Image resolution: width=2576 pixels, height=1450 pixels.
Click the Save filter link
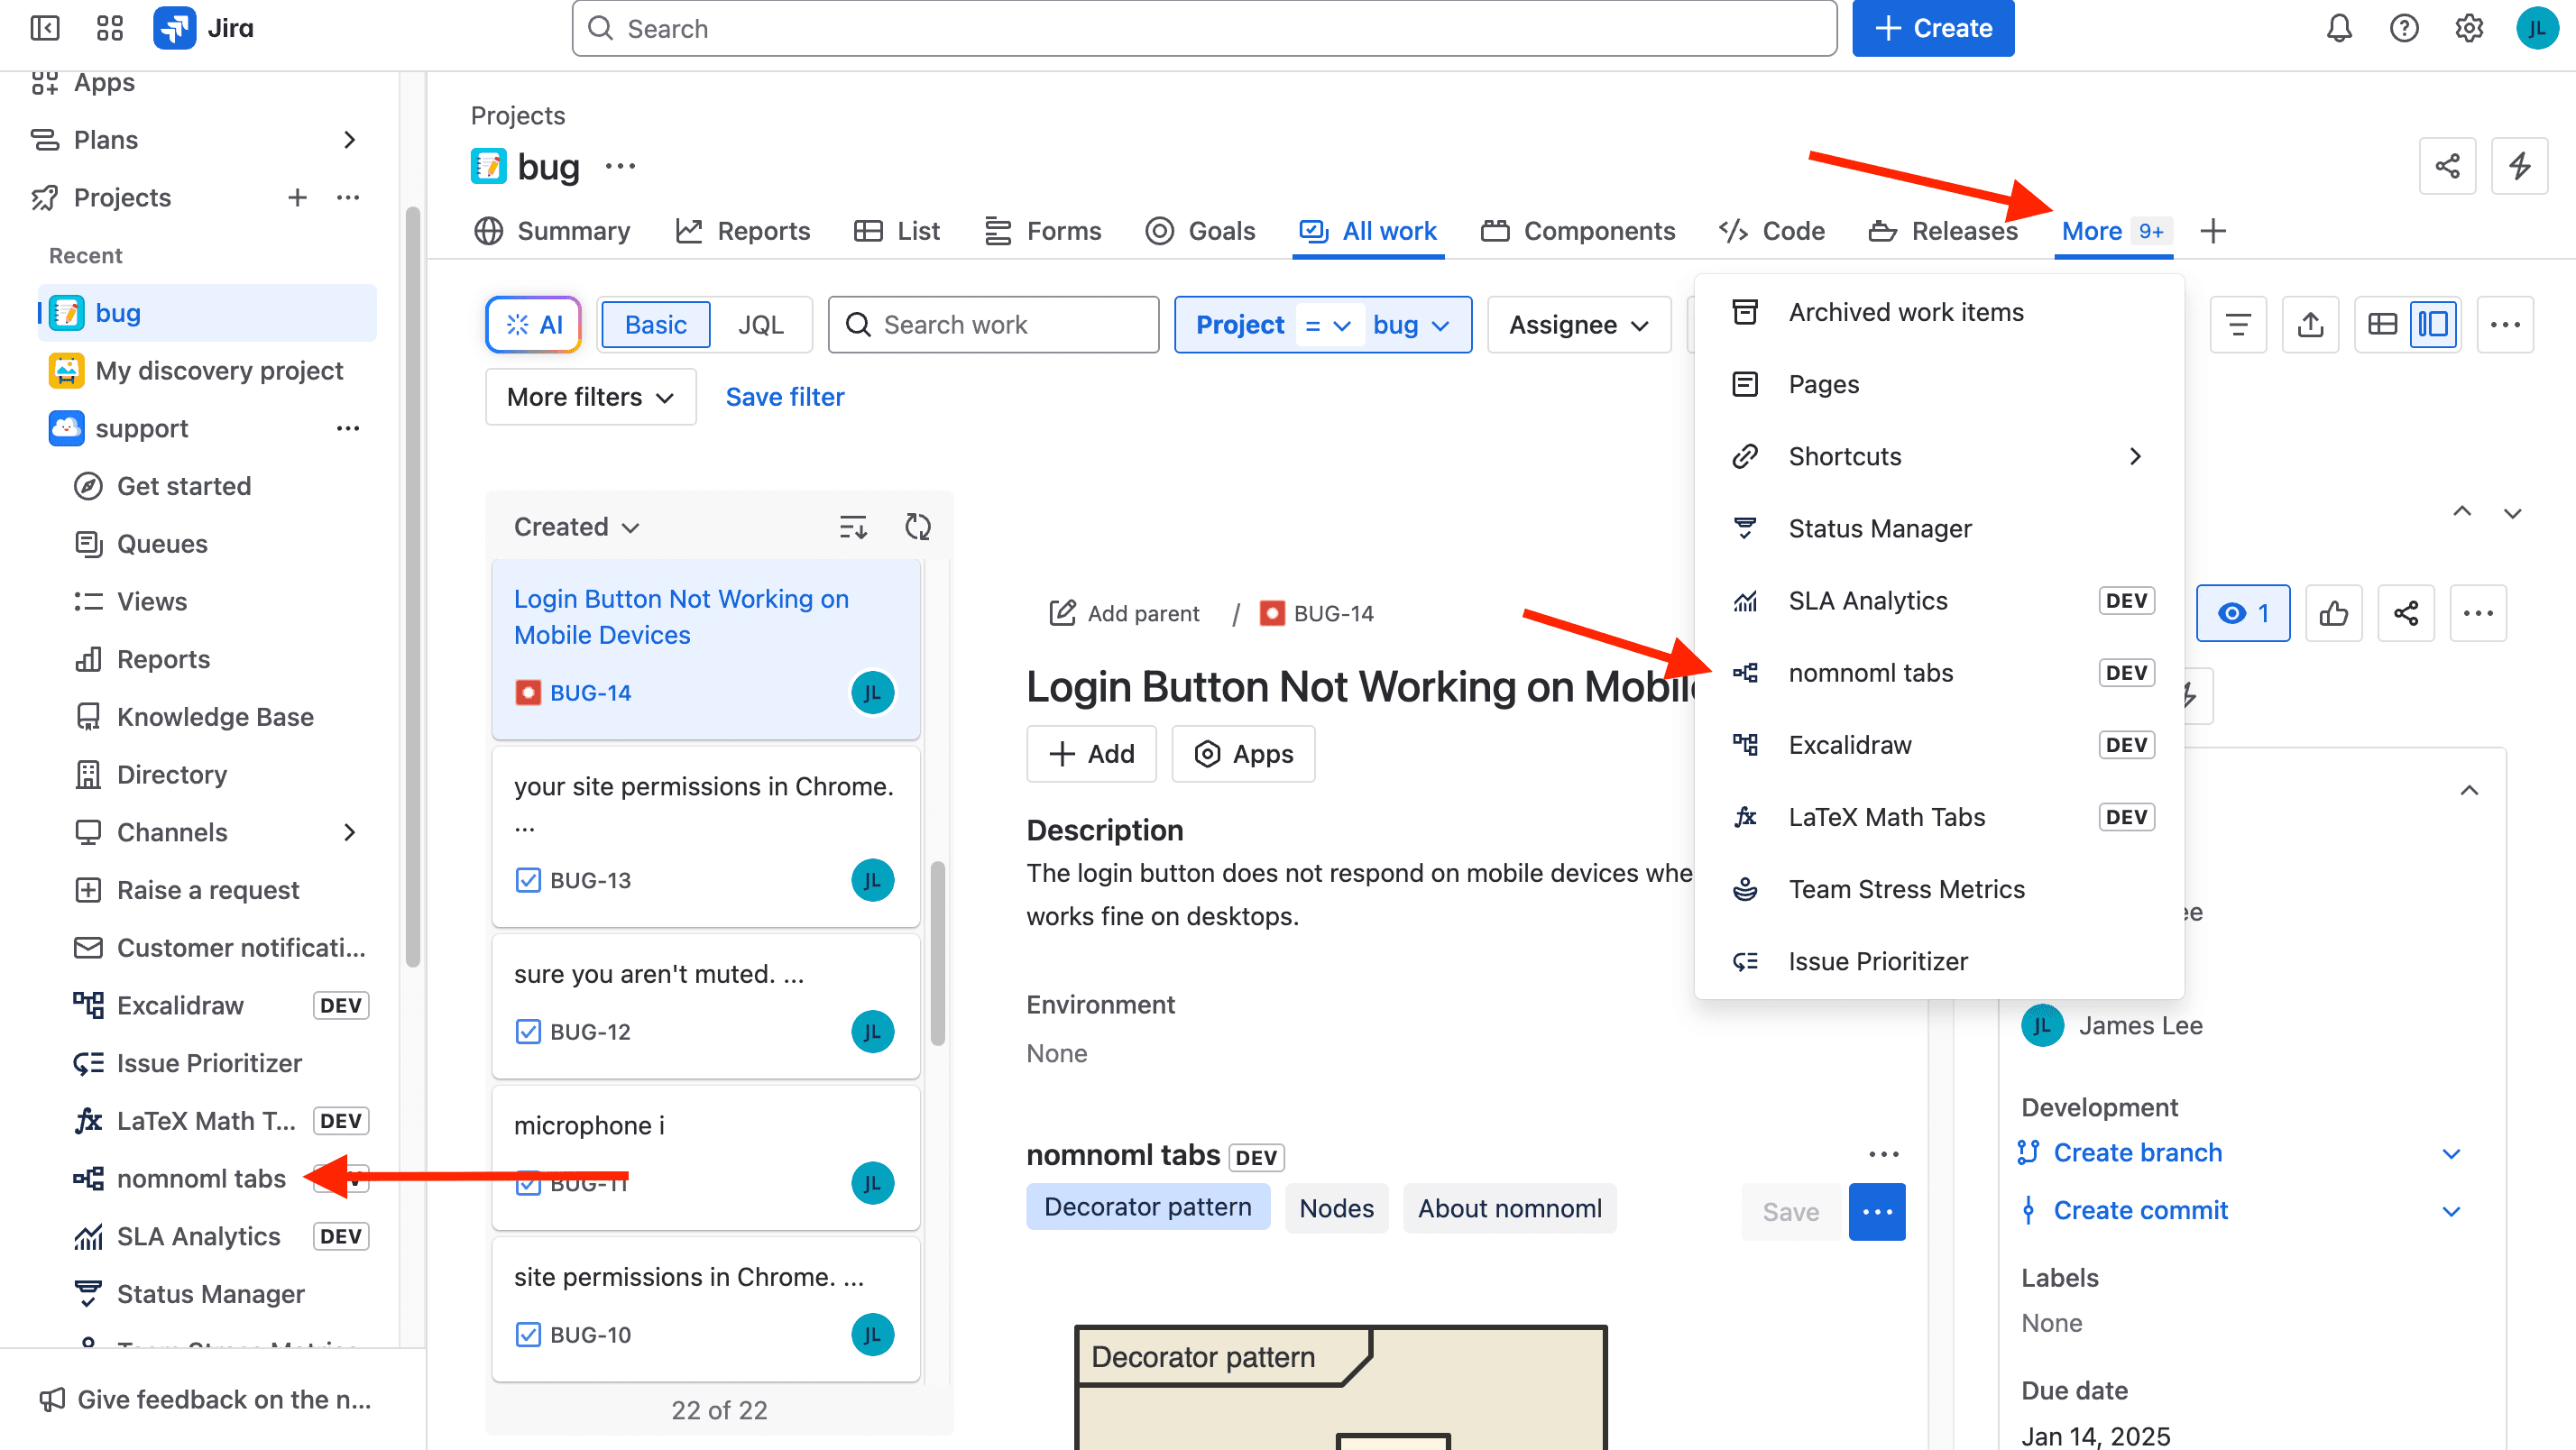click(784, 397)
